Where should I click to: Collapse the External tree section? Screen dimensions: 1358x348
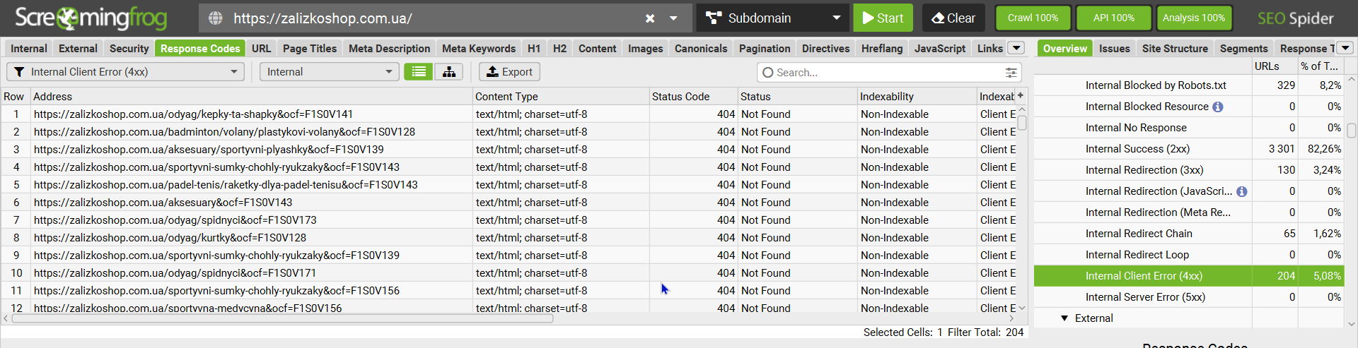(x=1064, y=318)
